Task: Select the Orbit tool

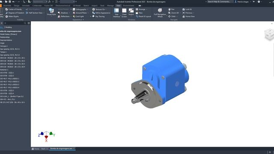Action: [x=172, y=16]
